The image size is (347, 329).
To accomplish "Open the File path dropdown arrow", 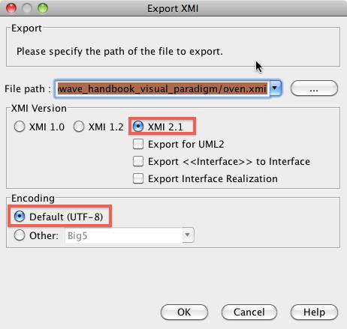I will 275,88.
